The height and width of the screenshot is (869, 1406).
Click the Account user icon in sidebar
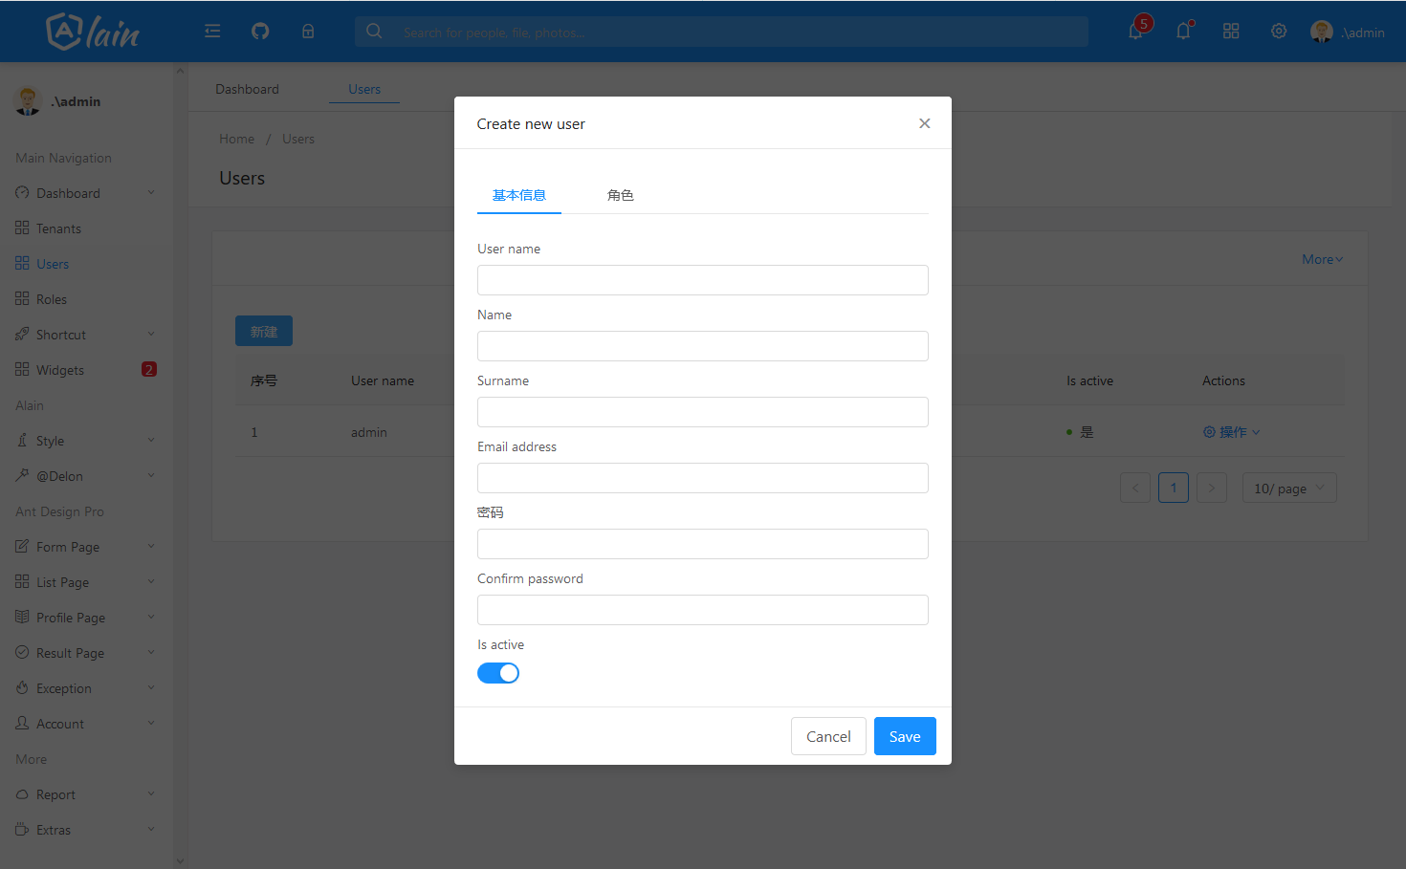22,724
